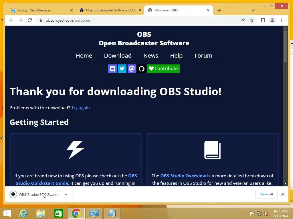Launch Internet Explorer from taskbar

coord(23,213)
